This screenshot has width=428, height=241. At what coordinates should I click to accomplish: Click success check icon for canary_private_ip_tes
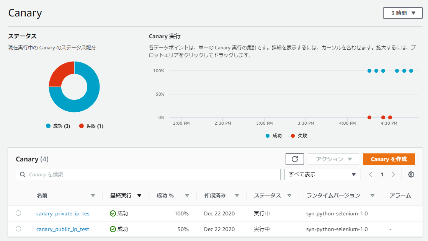(113, 213)
